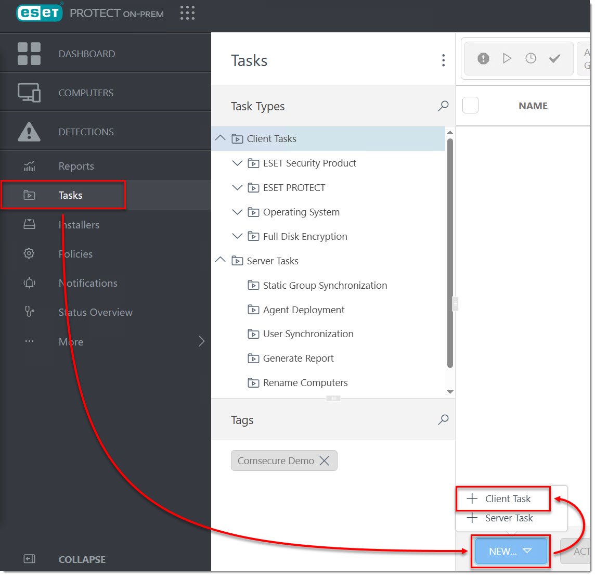Toggle the select-all checkbox
The height and width of the screenshot is (576, 595).
pos(470,105)
